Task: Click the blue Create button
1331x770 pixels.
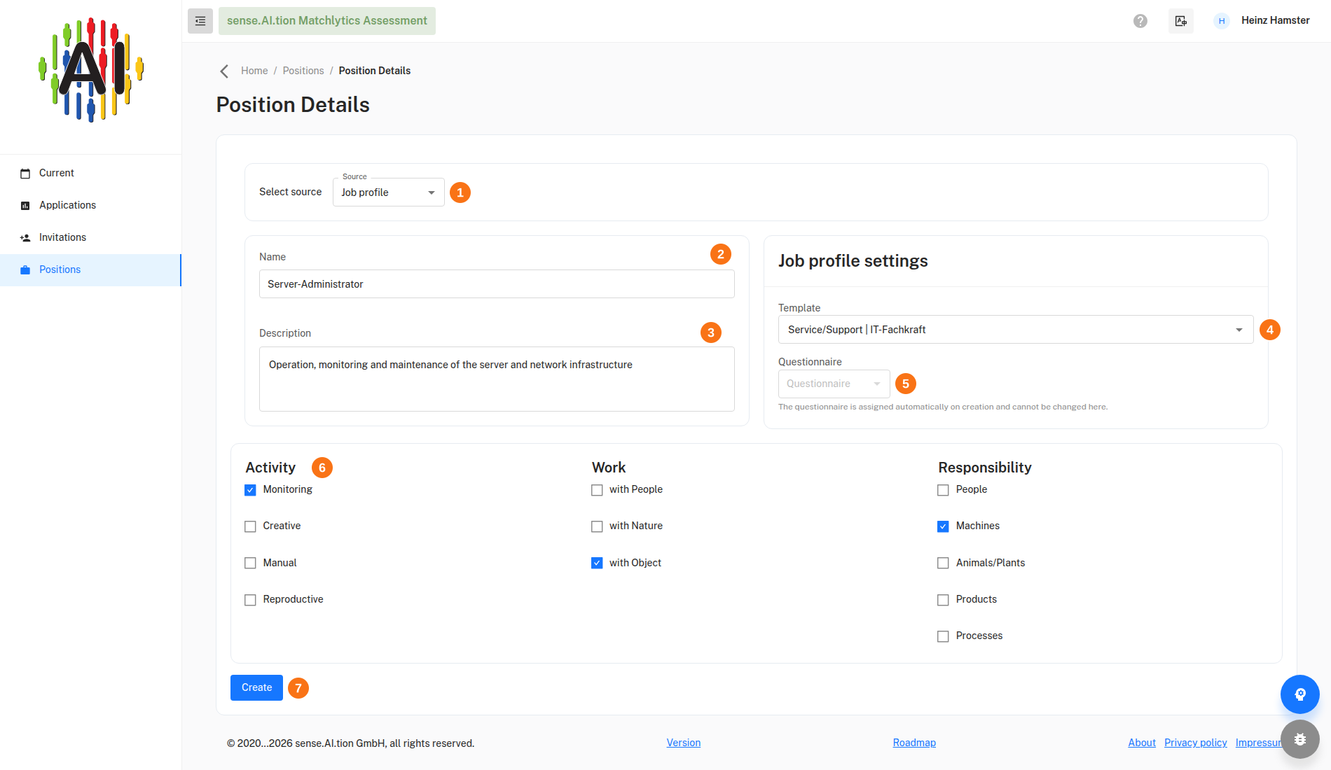Action: click(256, 687)
